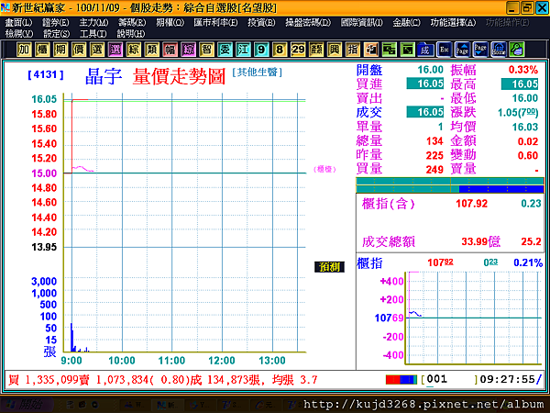550x413 pixels.
Task: Click the buy/sell volume ratio bar
Action: click(x=450, y=185)
